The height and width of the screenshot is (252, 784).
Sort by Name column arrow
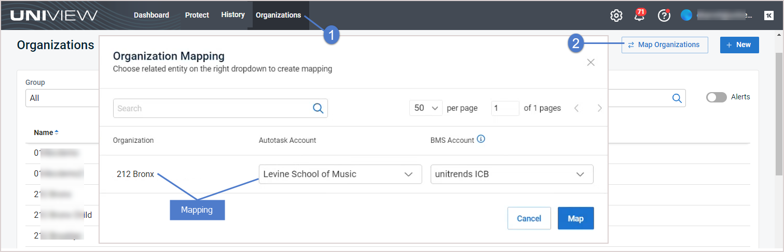pos(57,132)
